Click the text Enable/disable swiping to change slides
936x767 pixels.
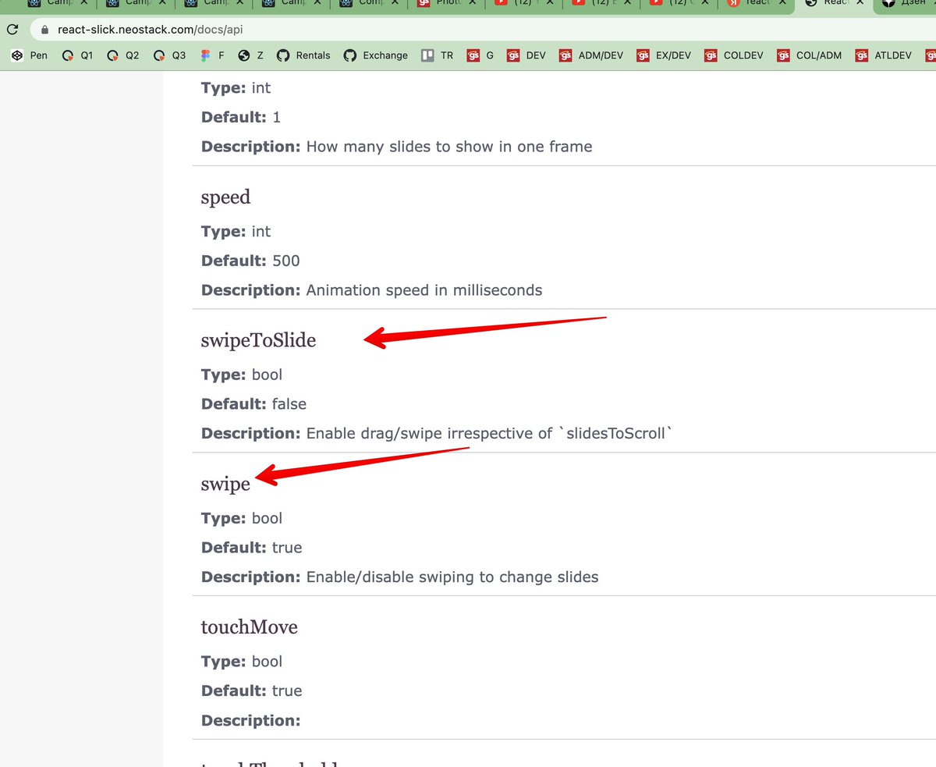click(452, 577)
